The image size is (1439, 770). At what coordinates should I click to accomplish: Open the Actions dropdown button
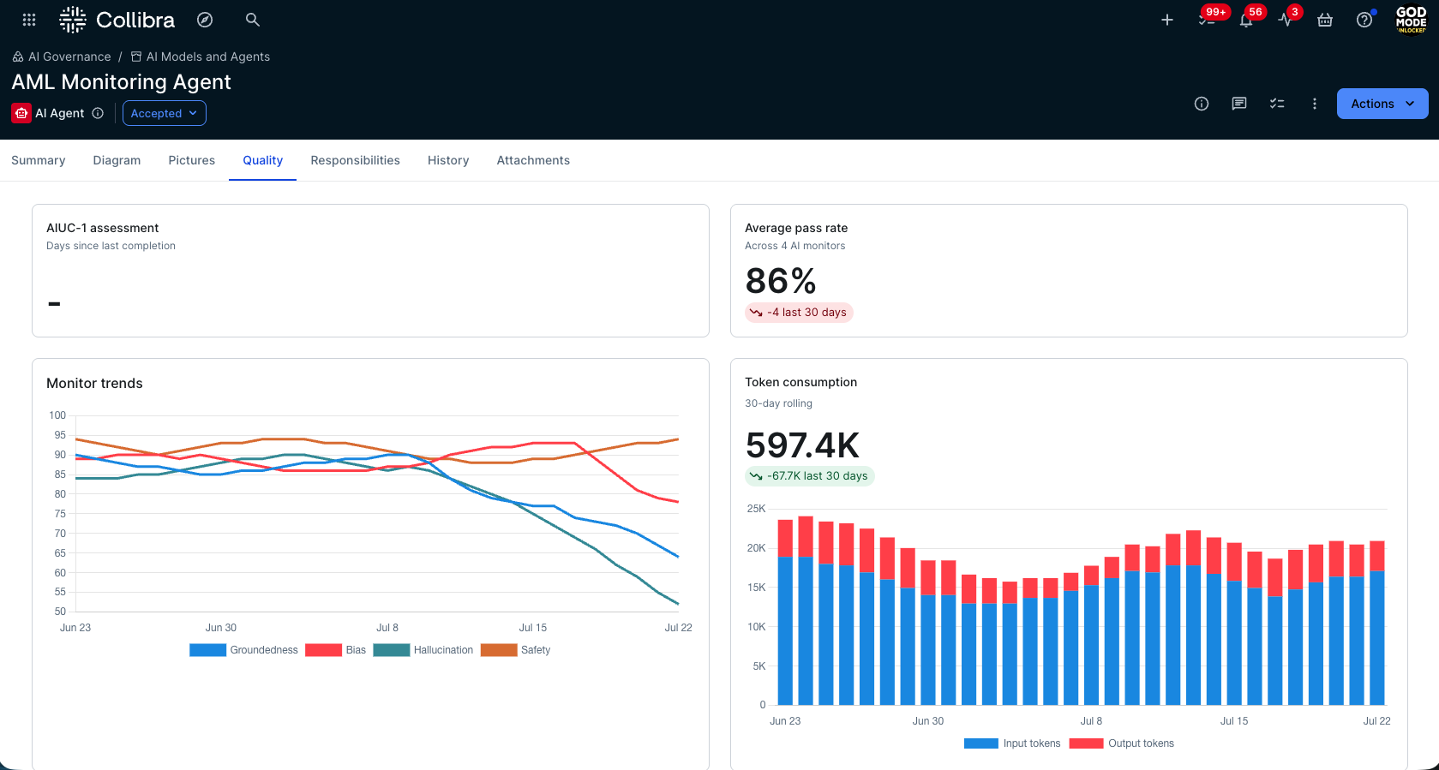tap(1382, 104)
